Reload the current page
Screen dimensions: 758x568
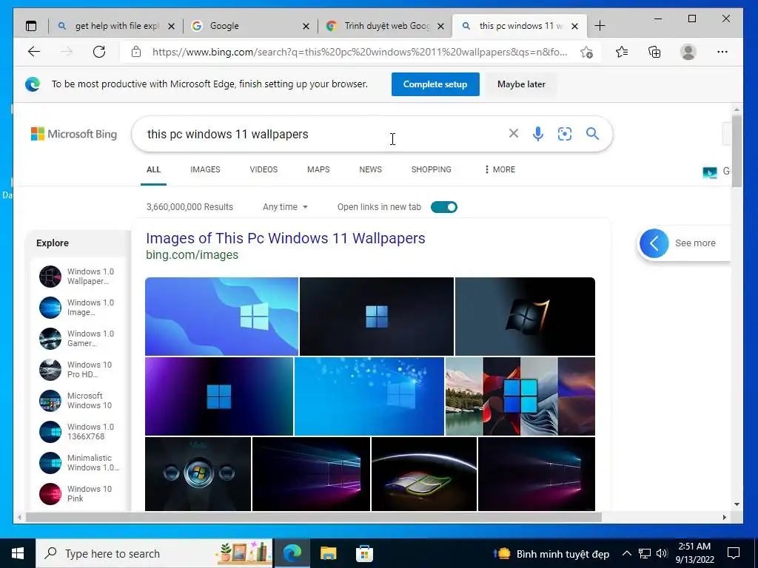pos(99,52)
